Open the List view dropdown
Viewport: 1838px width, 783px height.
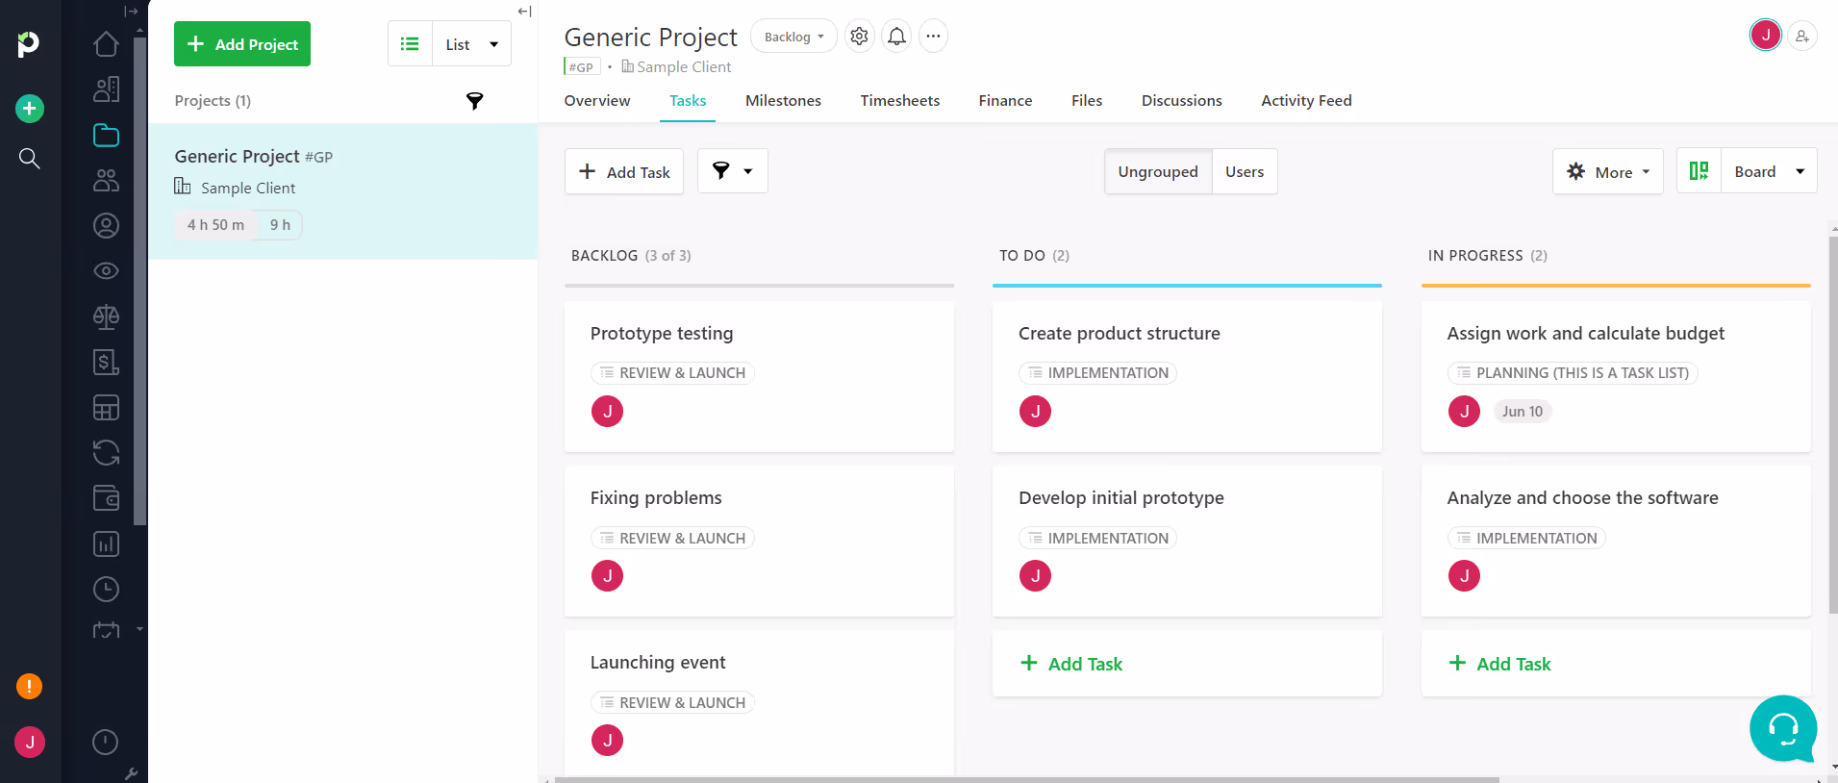click(472, 44)
